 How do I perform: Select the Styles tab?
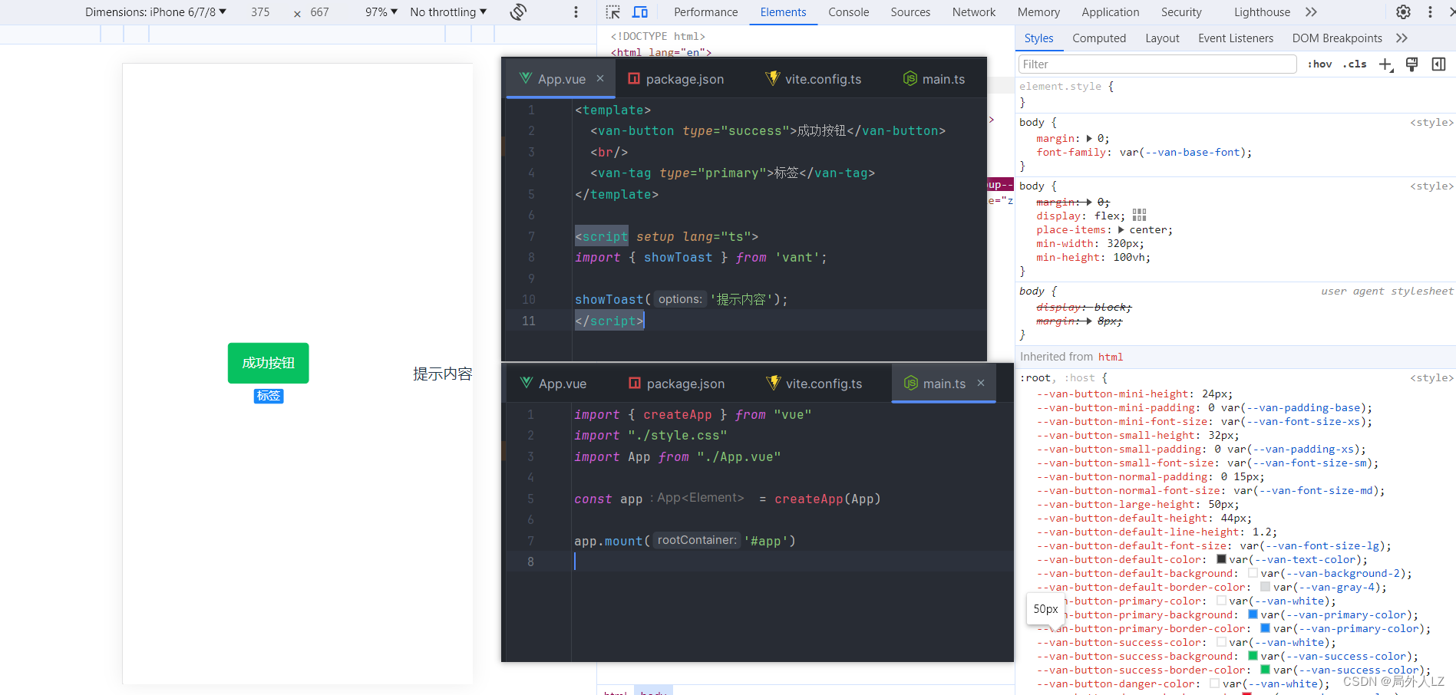tap(1038, 38)
